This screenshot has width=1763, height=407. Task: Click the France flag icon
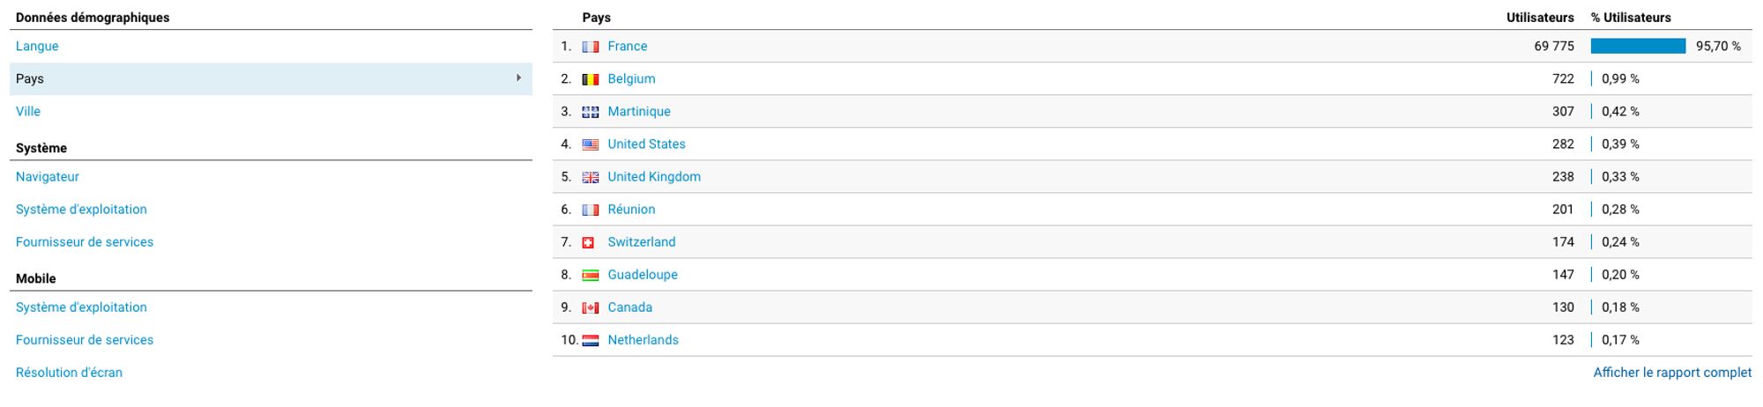(x=590, y=47)
